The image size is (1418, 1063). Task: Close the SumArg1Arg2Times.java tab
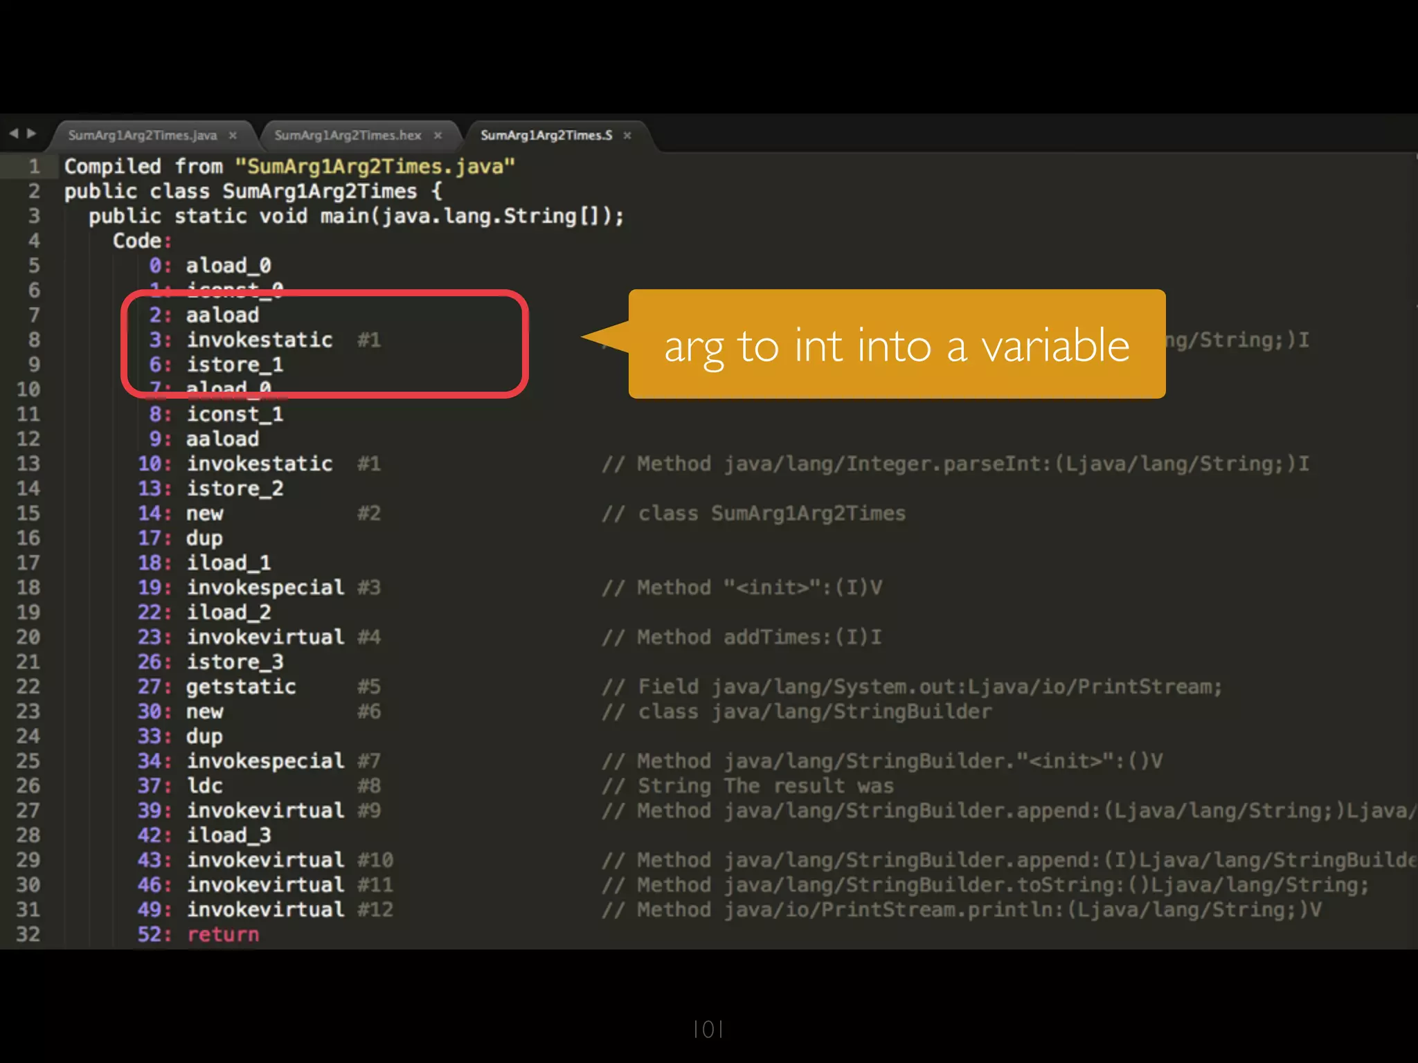coord(233,136)
